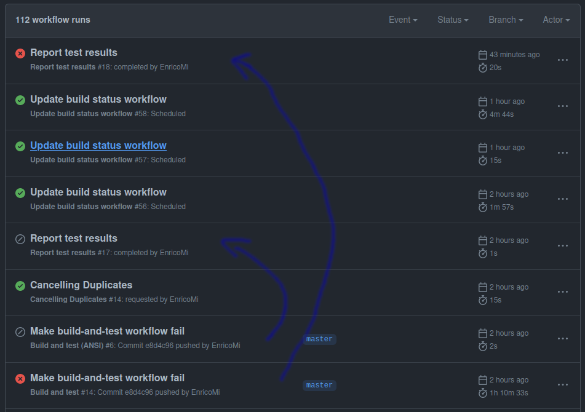Click the success check icon of run #56
Screen dimensions: 585x412
(20, 192)
